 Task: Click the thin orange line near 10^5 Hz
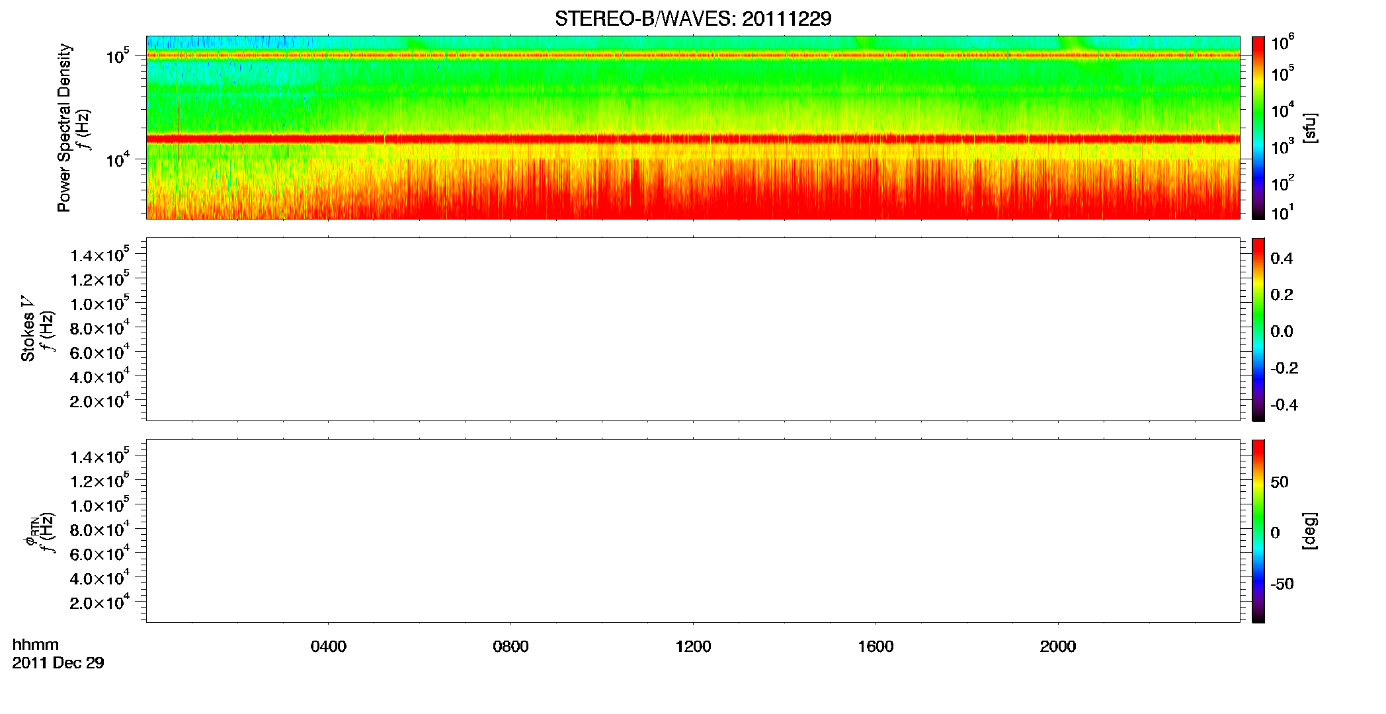coord(693,56)
